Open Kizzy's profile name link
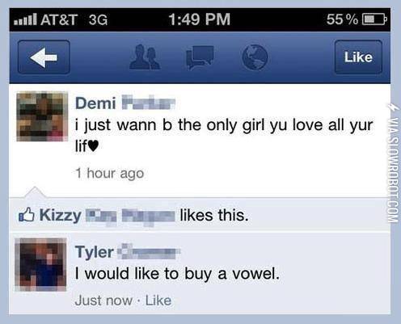Screen dimensions: 401x324 tap(107, 216)
